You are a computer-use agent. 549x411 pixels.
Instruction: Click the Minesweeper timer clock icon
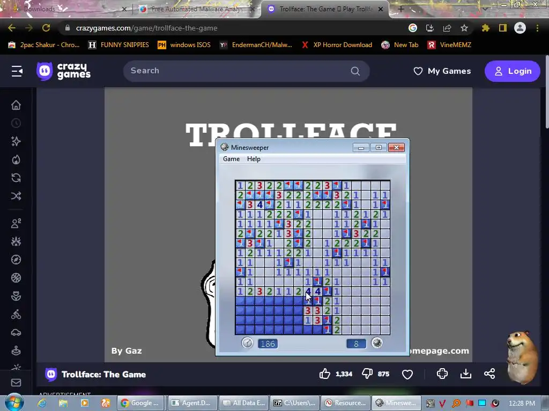pyautogui.click(x=247, y=343)
